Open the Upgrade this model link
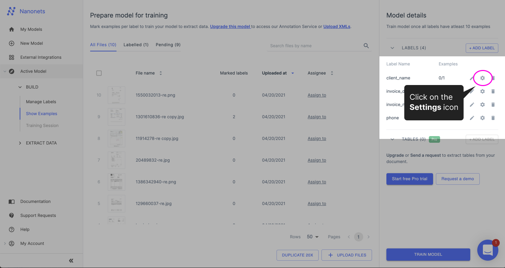 tap(230, 26)
